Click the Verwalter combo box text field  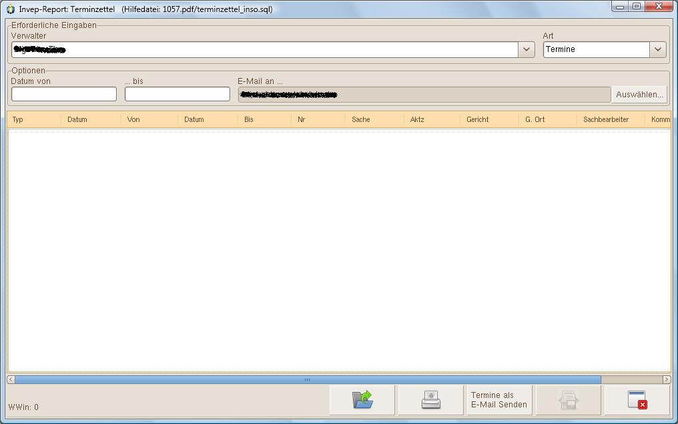(265, 49)
